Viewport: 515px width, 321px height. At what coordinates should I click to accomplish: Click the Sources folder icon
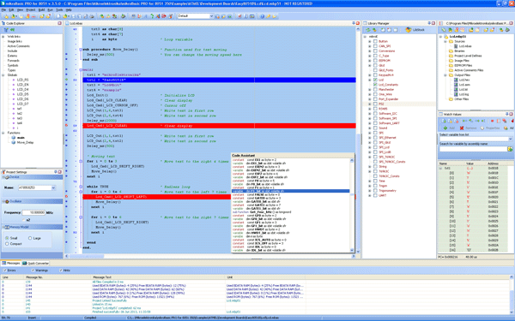(451, 42)
